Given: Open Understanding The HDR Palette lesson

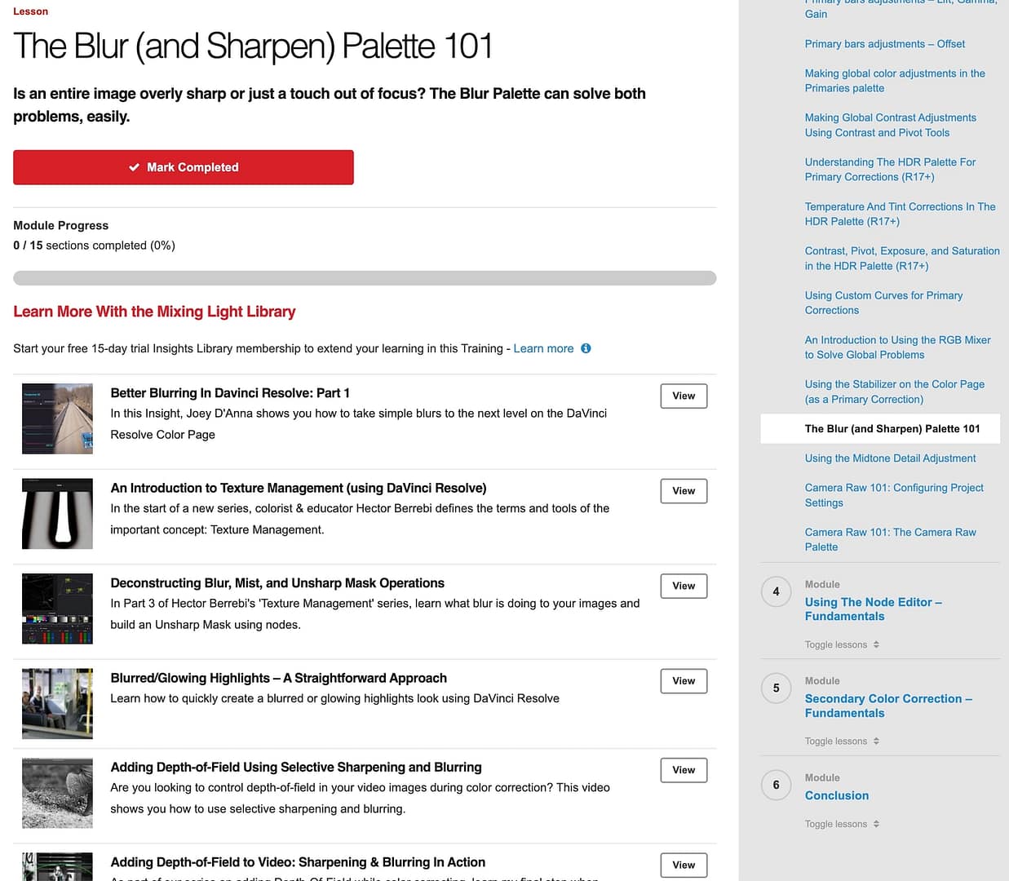Looking at the screenshot, I should pyautogui.click(x=890, y=170).
